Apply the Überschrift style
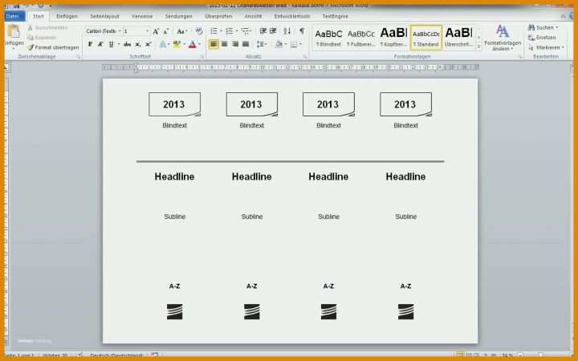The width and height of the screenshot is (578, 361). point(459,37)
